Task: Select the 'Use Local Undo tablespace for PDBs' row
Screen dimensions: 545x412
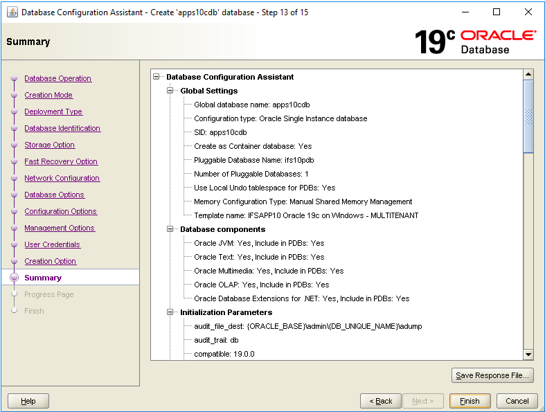Action: [265, 188]
